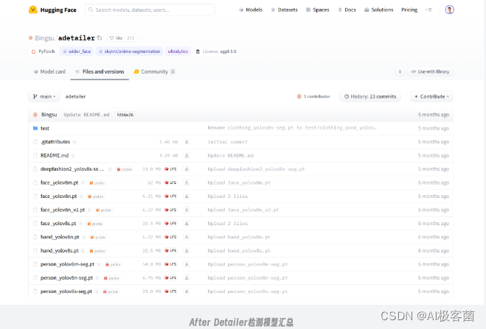Click LFS badge for person_yolov8s-seg.pt
The height and width of the screenshot is (329, 486).
[170, 291]
